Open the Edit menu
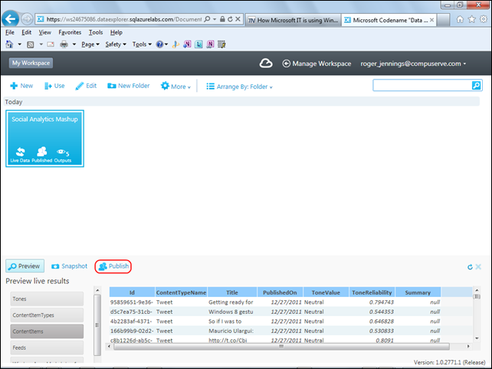Screen dimensions: 492x369 pyautogui.click(x=26, y=32)
